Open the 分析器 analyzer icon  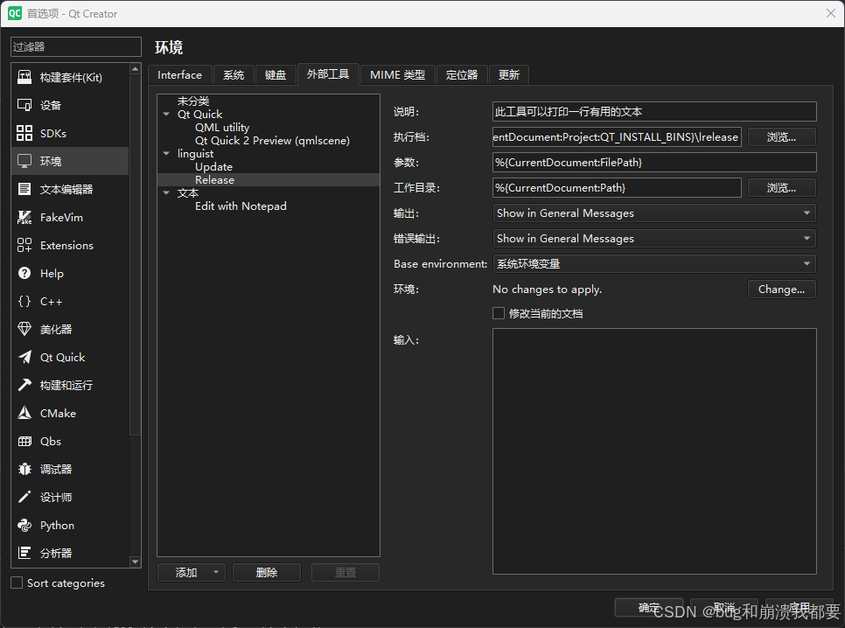24,553
